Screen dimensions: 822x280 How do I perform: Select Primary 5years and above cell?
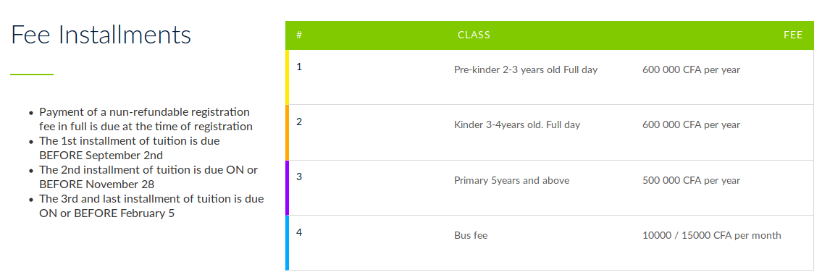pos(511,181)
